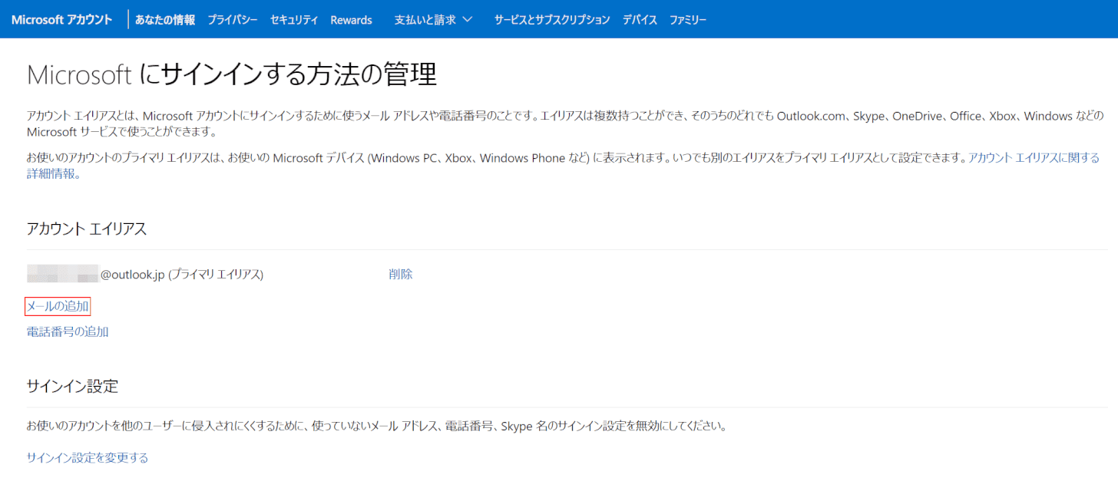Open the Rewards menu item

click(351, 20)
